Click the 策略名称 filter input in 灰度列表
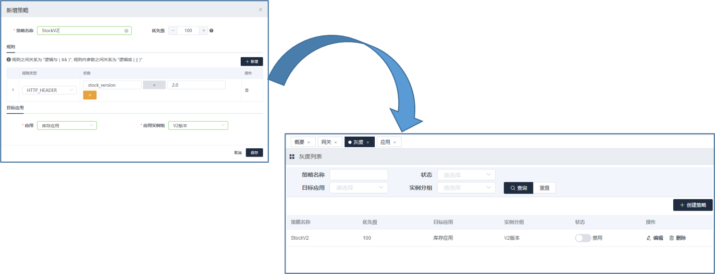715x274 pixels. coord(359,175)
